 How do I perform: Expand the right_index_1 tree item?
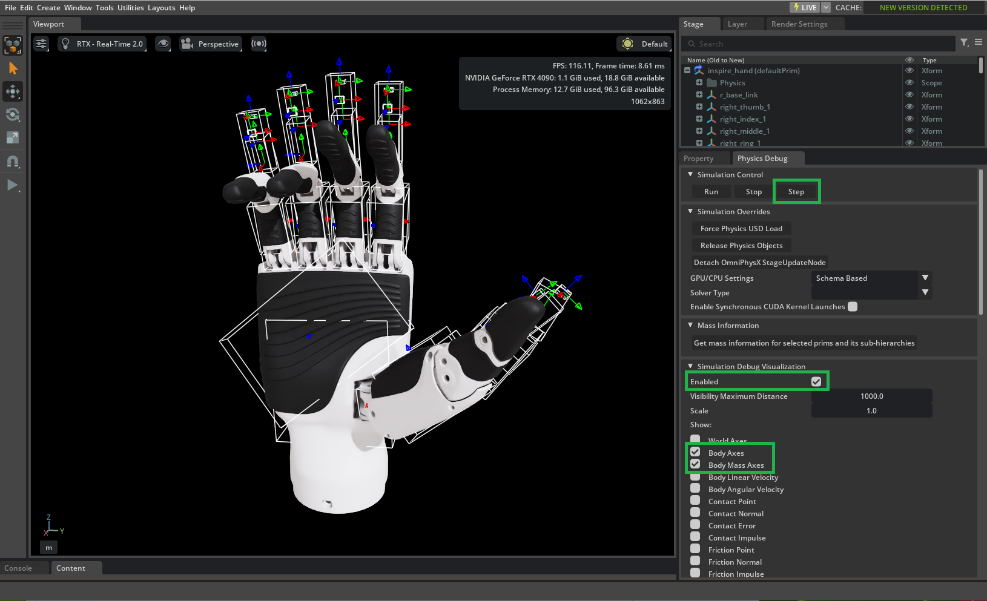(x=699, y=119)
